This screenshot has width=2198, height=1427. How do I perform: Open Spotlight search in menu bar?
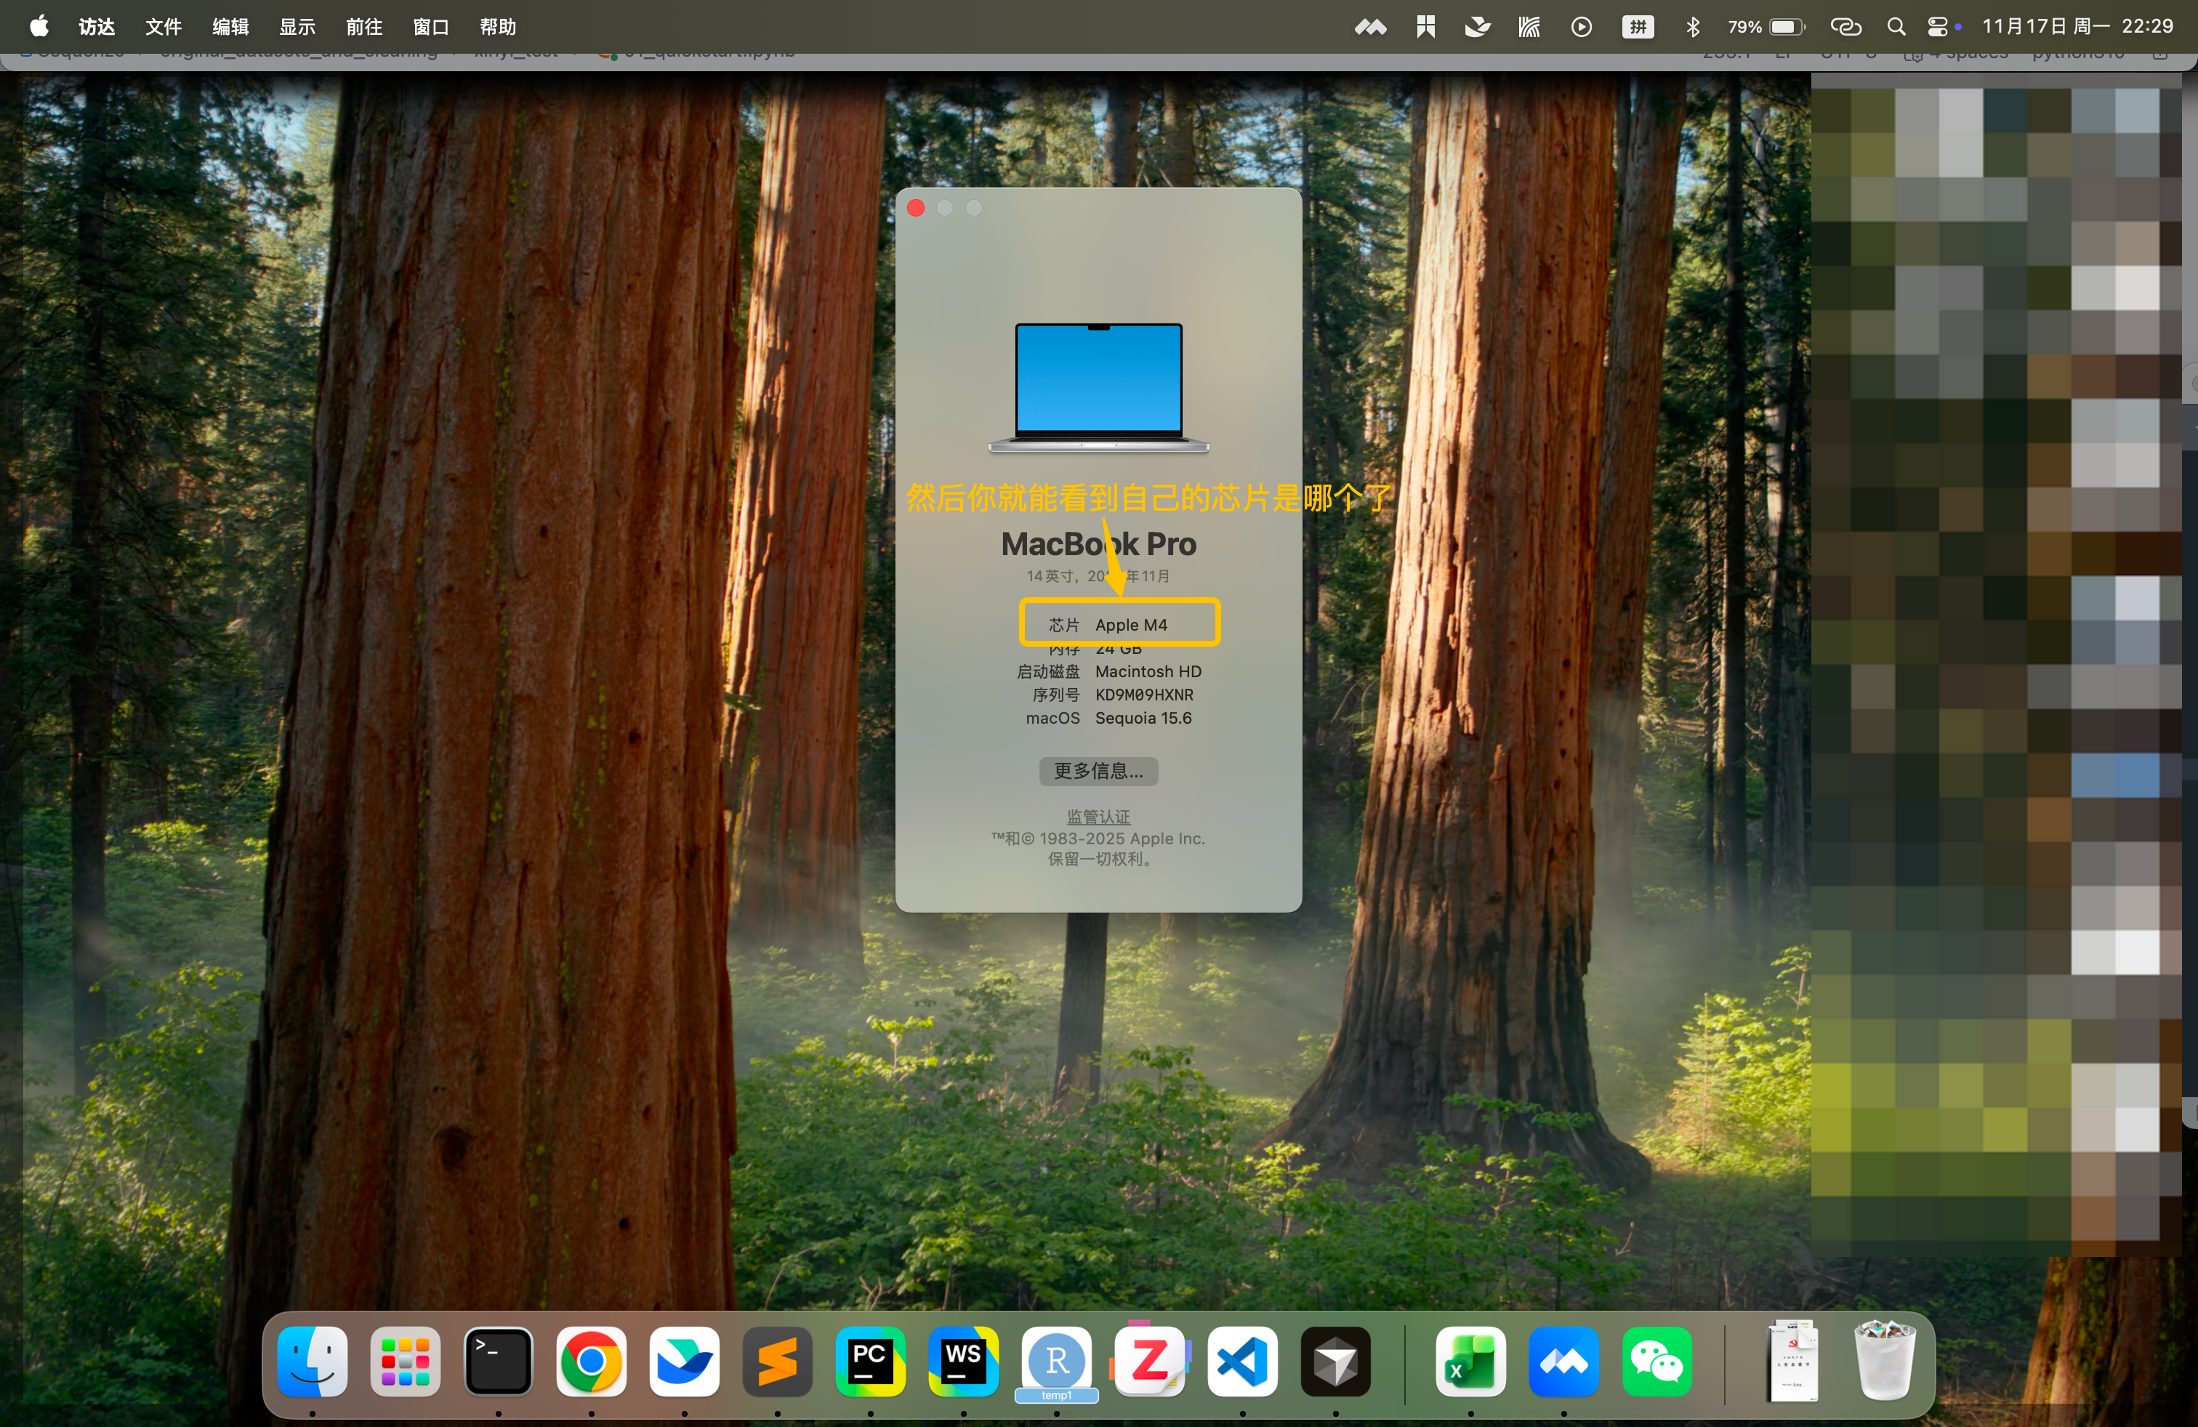pos(1896,27)
